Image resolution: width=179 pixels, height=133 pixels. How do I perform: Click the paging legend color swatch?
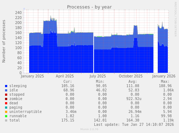point(6,108)
